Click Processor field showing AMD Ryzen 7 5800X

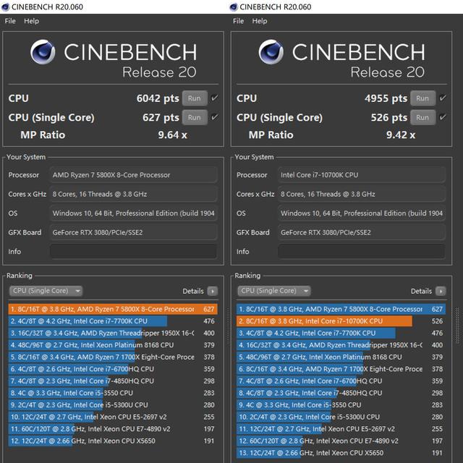pyautogui.click(x=133, y=175)
